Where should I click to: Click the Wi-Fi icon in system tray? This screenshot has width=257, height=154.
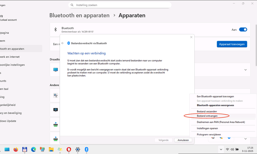point(227,149)
